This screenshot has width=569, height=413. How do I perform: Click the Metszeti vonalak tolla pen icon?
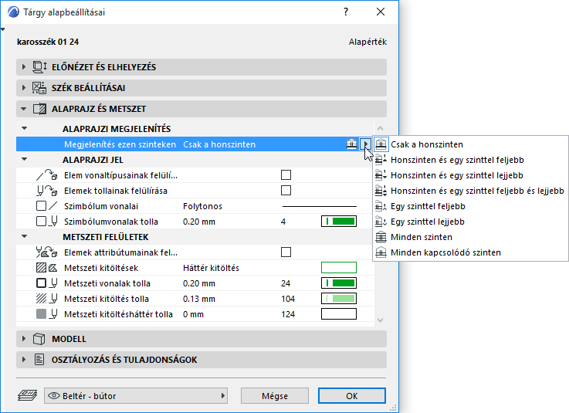point(47,283)
